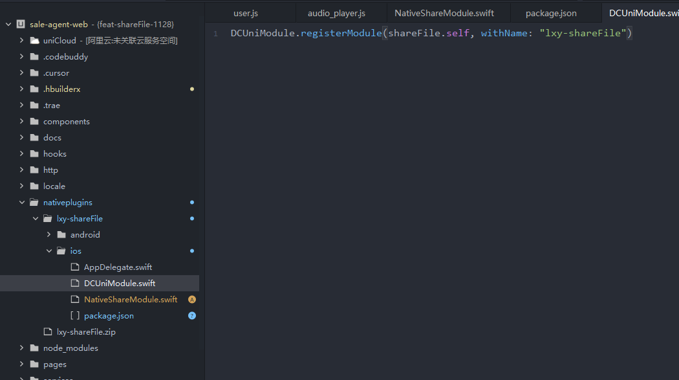Click line number 1 in editor gutter
The width and height of the screenshot is (679, 380).
tap(215, 34)
